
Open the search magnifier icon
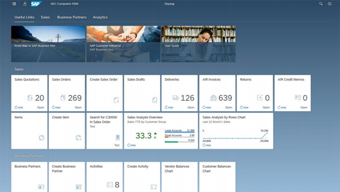(321, 4)
